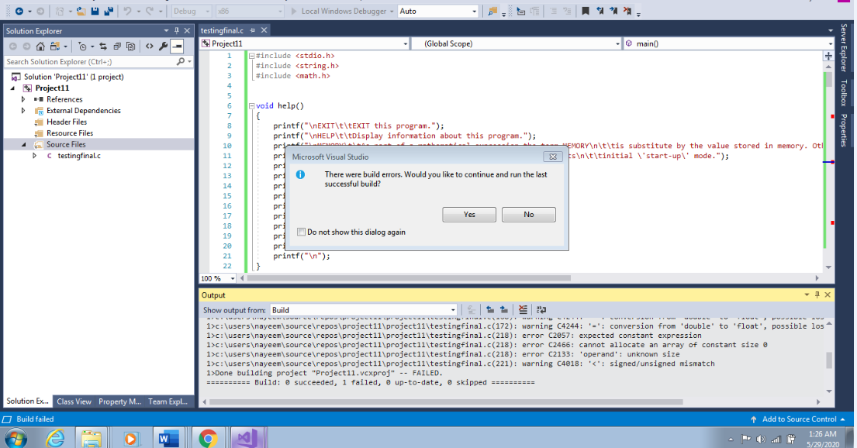Click Yes in the build errors dialog
Screen dimensions: 857x448
pyautogui.click(x=469, y=215)
